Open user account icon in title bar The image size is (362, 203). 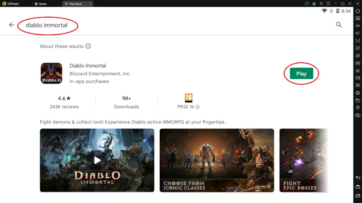tap(314, 4)
